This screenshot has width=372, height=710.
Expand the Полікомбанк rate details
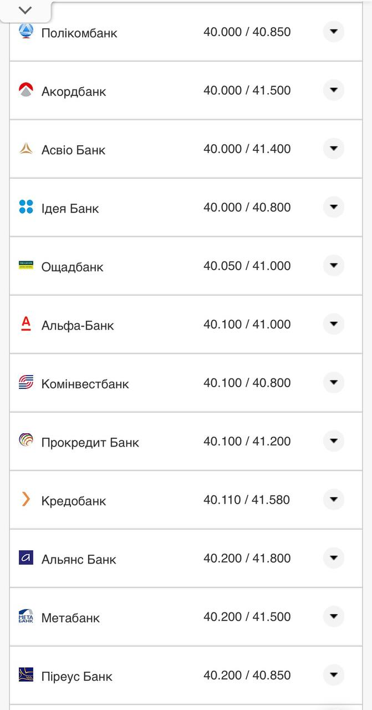tap(333, 32)
